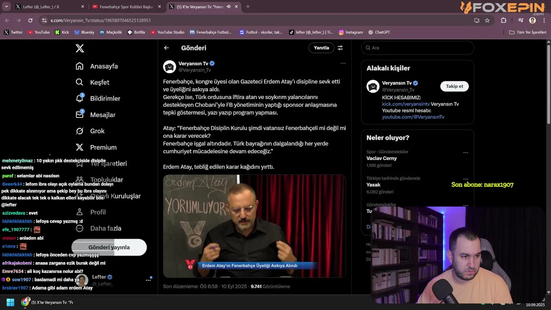Screen dimensions: 551x310
Task: Click the Keşfet magnifier icon
Action: point(80,82)
